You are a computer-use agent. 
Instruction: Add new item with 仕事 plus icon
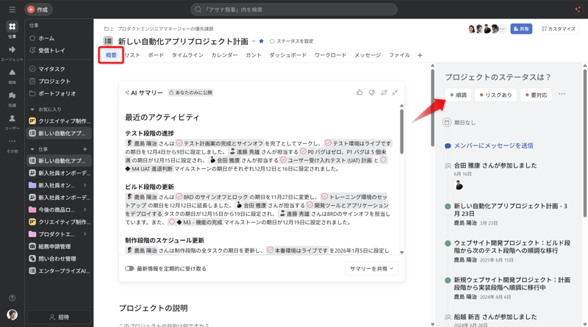tap(85, 149)
